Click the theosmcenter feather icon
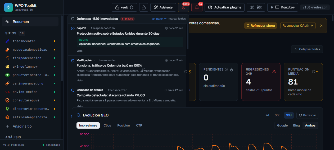Screen dimensions: 334x150 tap(7, 41)
